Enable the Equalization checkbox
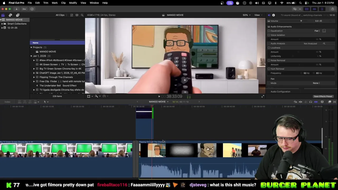The image size is (338, 190). (x=269, y=31)
